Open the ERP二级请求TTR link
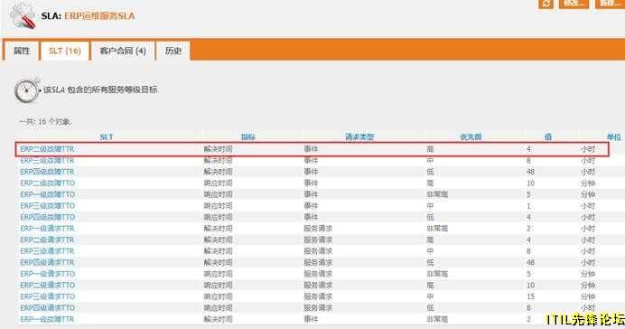625x329 pixels. coord(47,240)
